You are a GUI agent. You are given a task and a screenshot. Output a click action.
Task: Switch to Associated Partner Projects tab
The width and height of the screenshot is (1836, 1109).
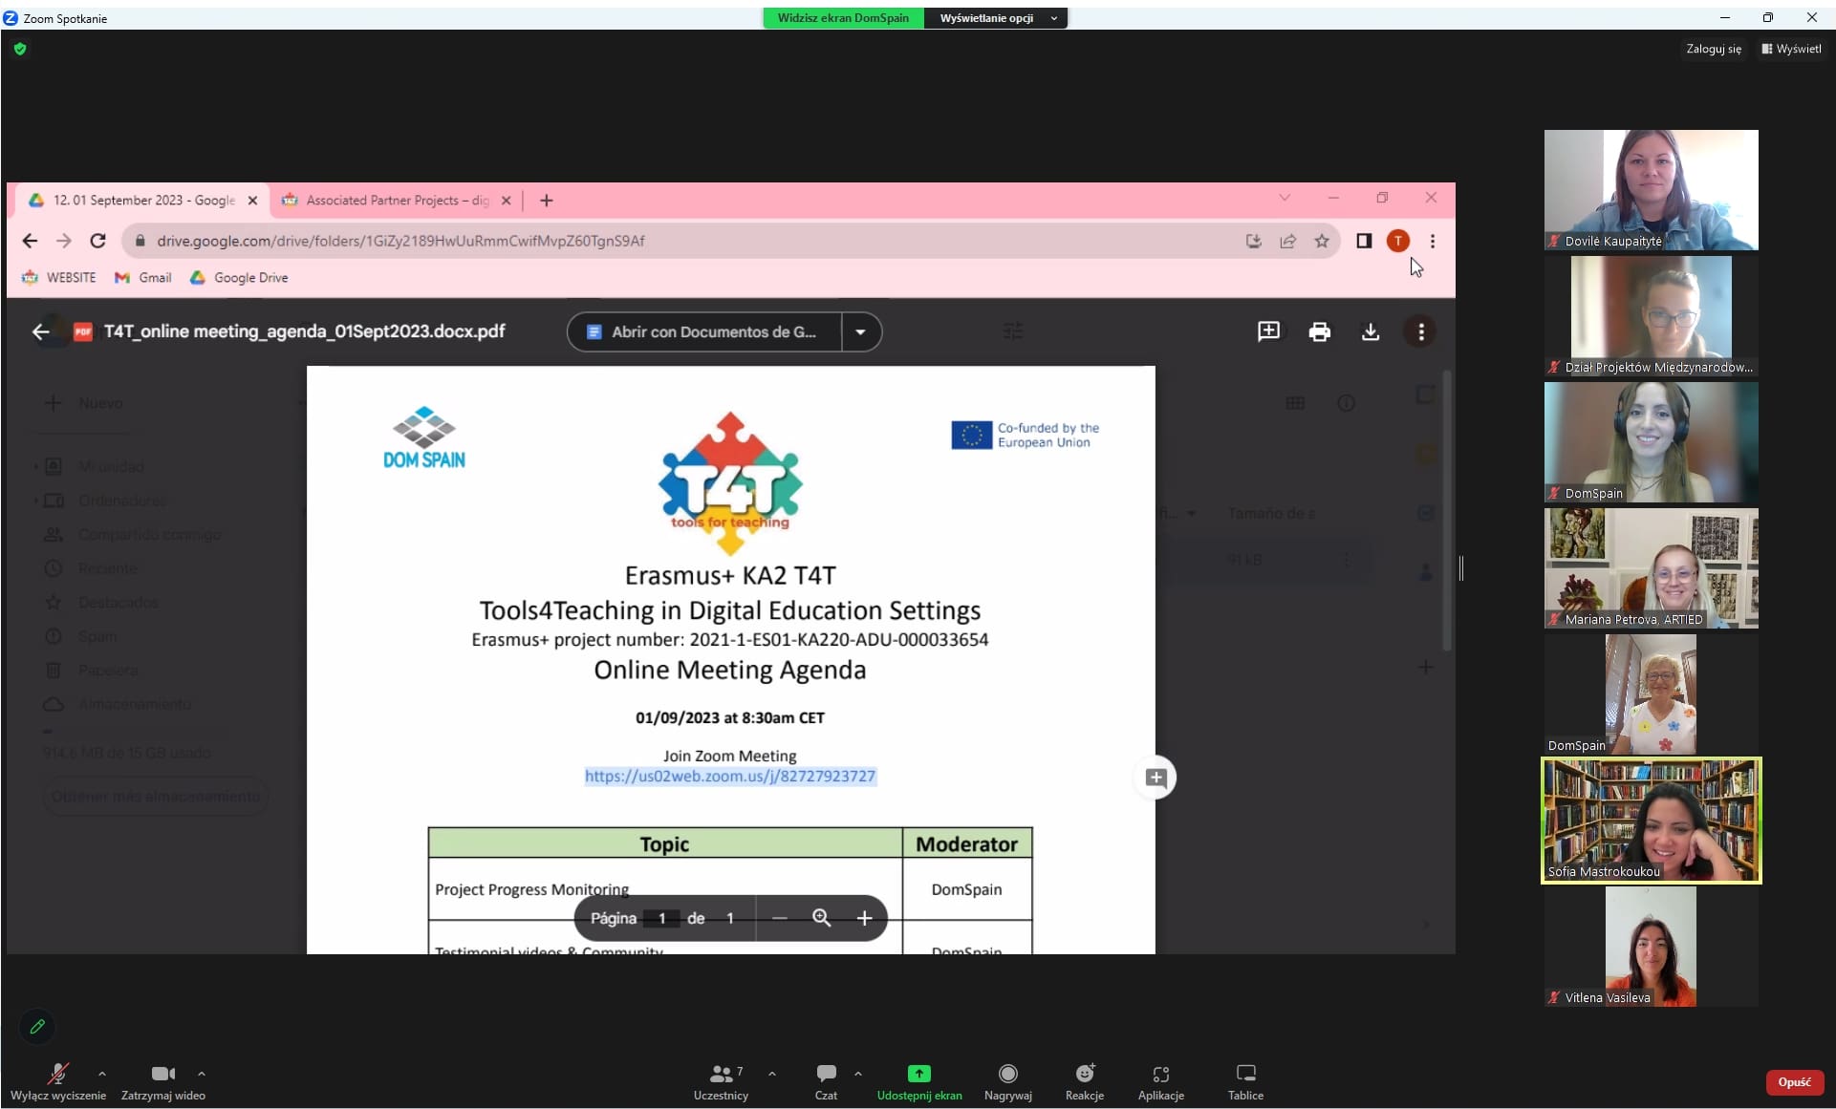tap(397, 201)
